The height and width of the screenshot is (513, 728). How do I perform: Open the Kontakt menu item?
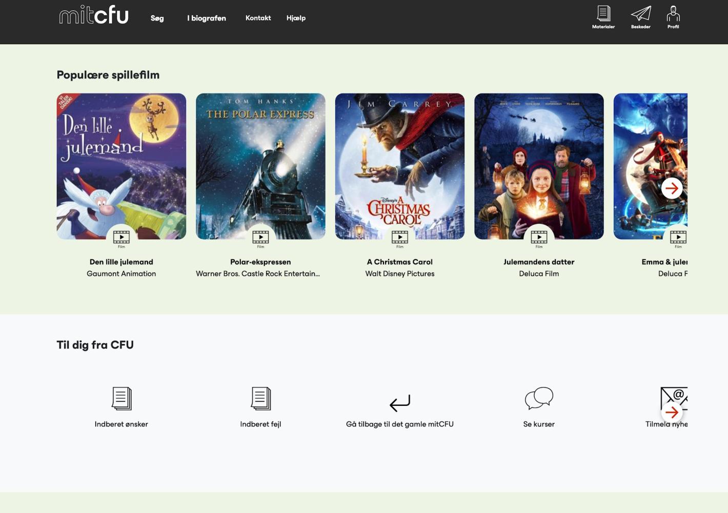click(258, 18)
